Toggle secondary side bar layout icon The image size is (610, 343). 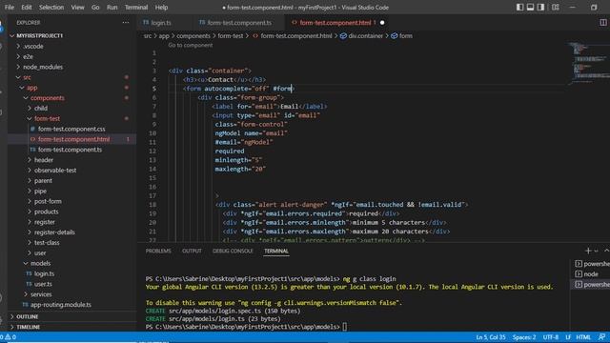540,7
